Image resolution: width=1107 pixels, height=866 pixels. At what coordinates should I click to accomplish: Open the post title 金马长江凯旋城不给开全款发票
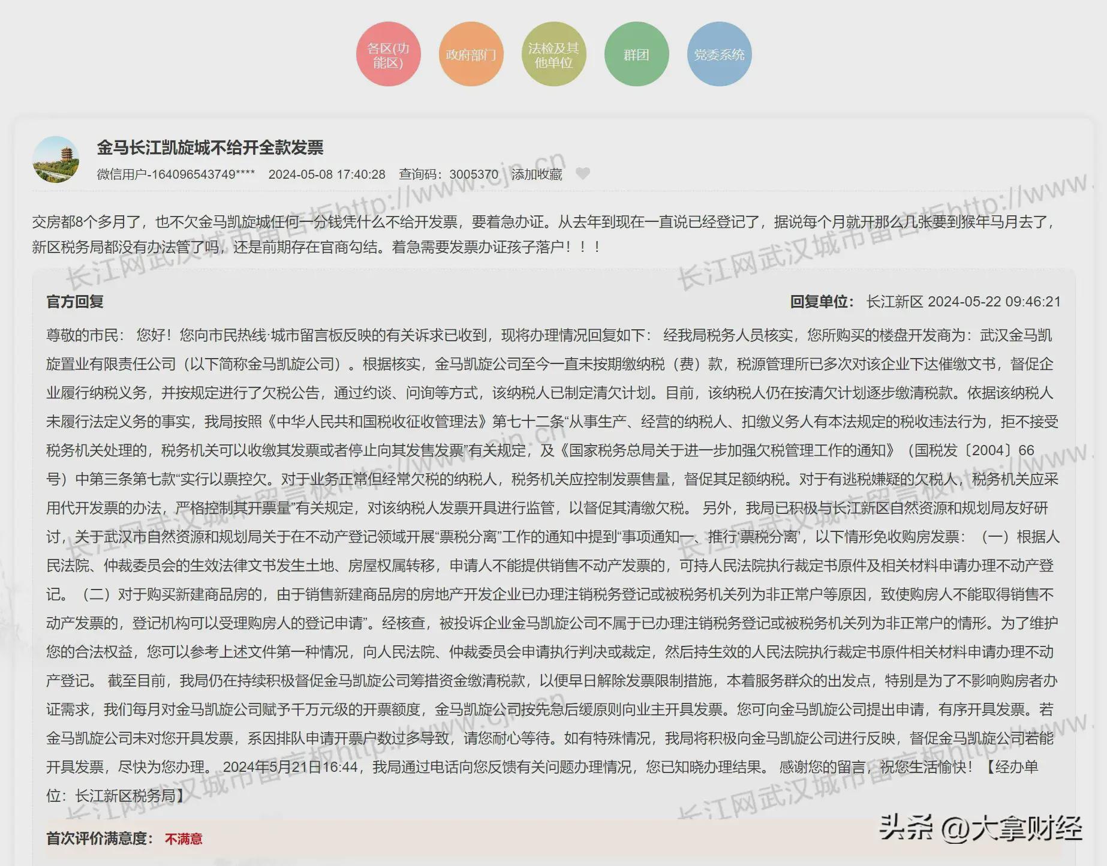[210, 148]
